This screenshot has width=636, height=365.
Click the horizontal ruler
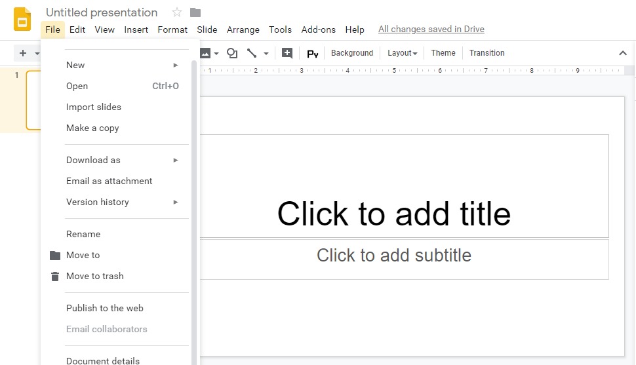point(412,71)
